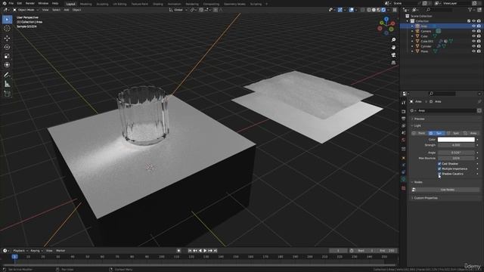Open the View Layer properties tab icon
The height and width of the screenshot is (272, 484).
click(x=403, y=125)
